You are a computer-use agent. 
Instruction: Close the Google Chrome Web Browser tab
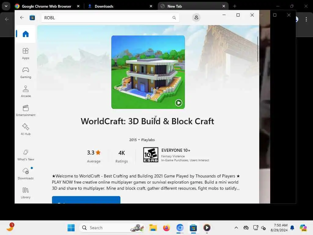click(x=78, y=6)
